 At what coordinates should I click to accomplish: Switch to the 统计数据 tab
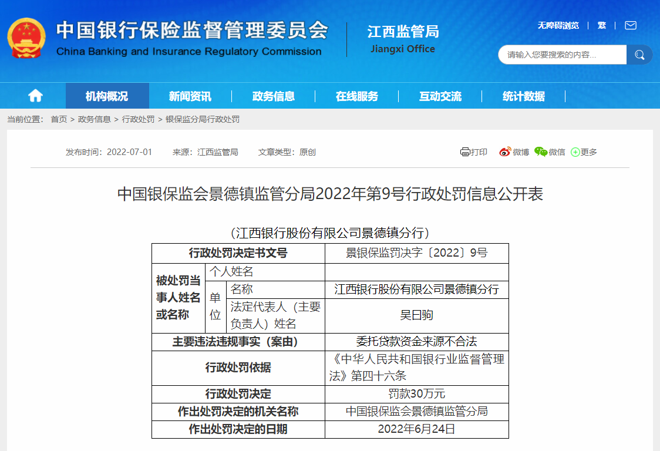click(x=522, y=95)
